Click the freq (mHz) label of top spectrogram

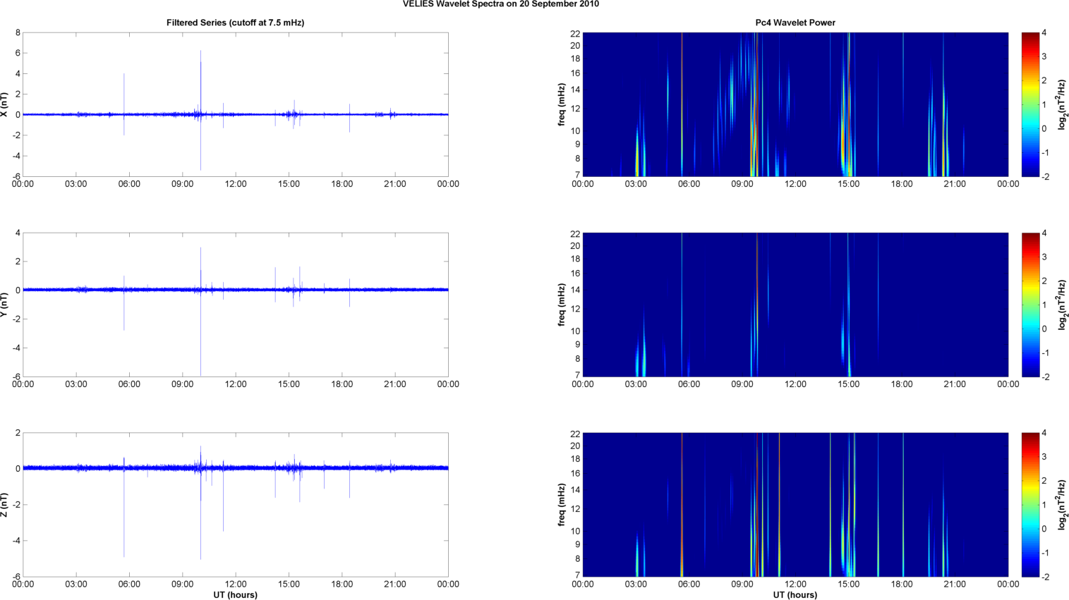point(562,104)
